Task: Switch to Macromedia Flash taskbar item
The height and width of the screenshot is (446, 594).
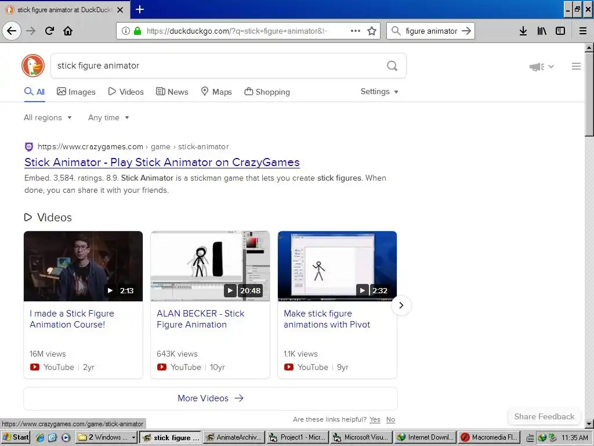Action: [488, 437]
